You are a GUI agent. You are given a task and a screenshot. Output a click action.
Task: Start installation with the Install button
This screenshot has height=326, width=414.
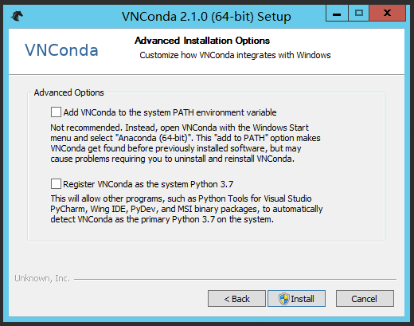tap(296, 299)
